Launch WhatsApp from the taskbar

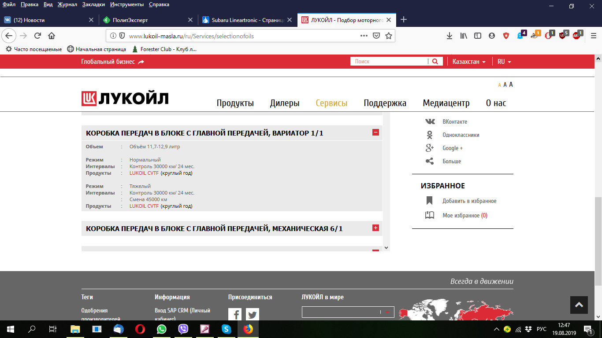pyautogui.click(x=162, y=329)
